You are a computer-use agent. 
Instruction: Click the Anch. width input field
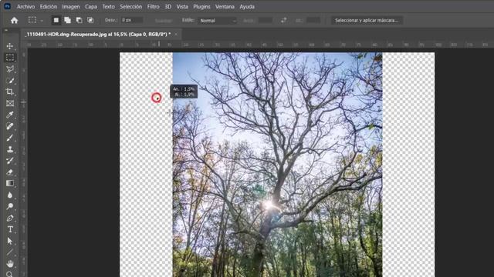pos(266,21)
